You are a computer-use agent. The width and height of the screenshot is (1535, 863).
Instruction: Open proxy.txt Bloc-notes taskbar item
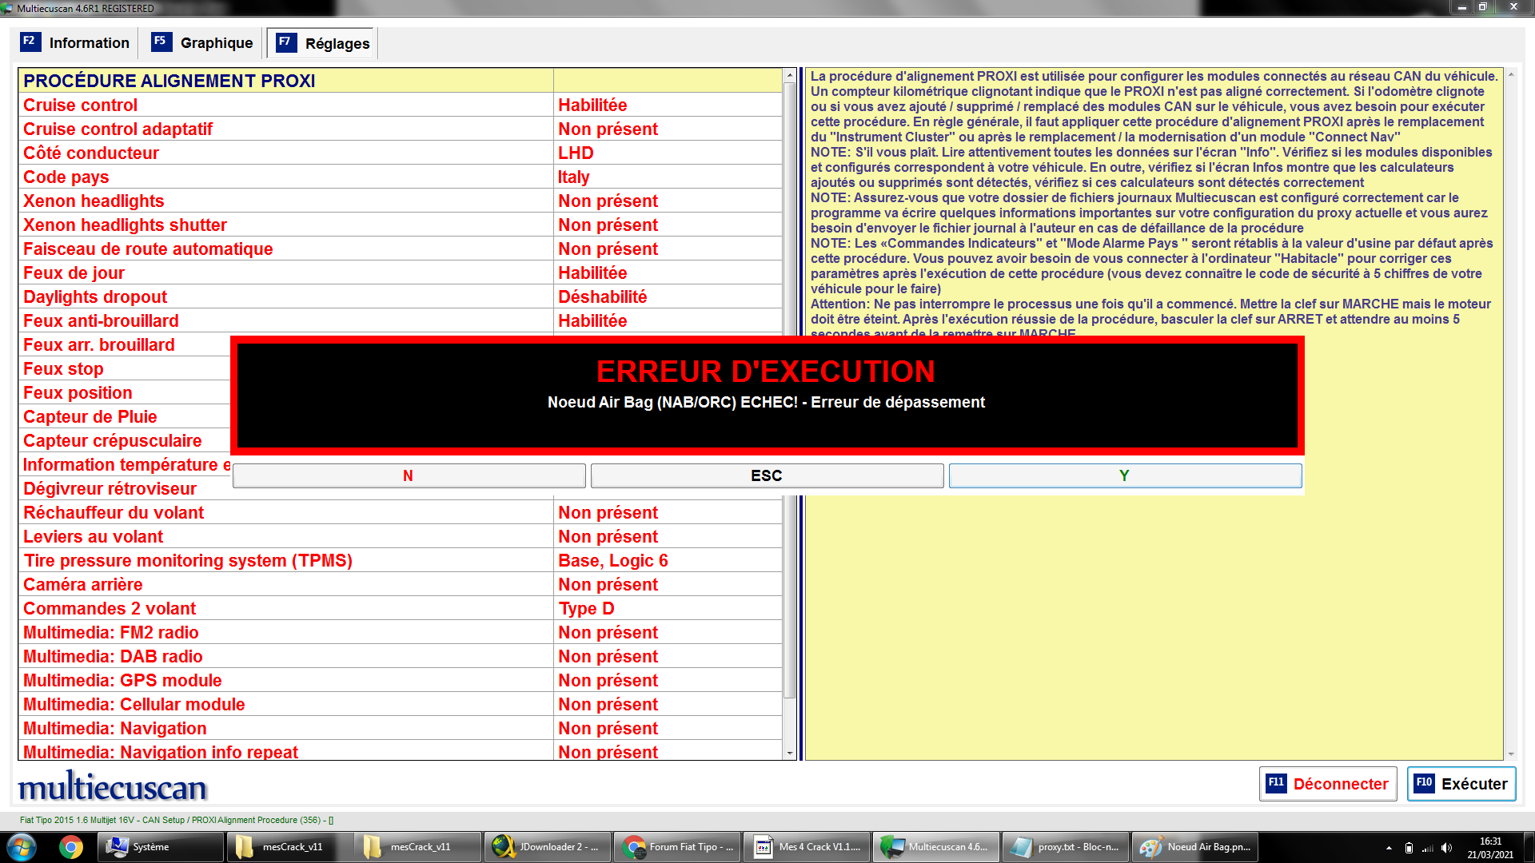(x=1066, y=847)
